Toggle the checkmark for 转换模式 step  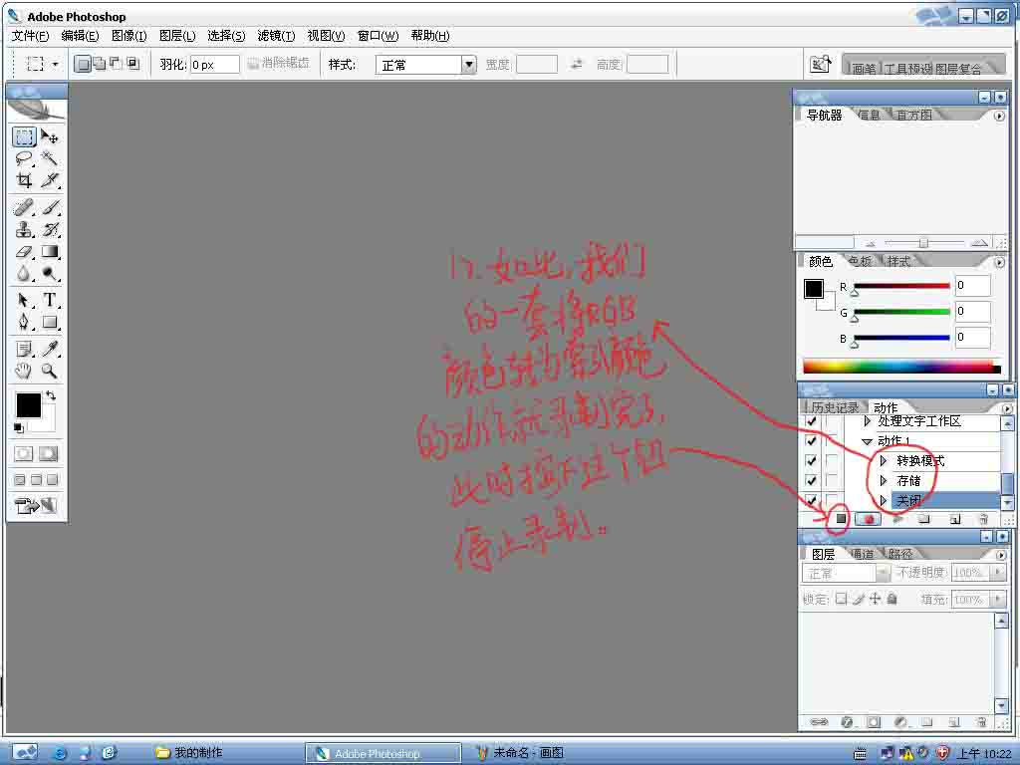pos(811,461)
